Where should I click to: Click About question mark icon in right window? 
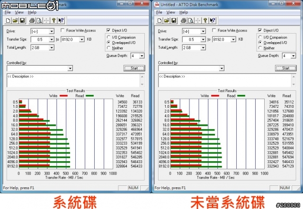(x=205, y=20)
